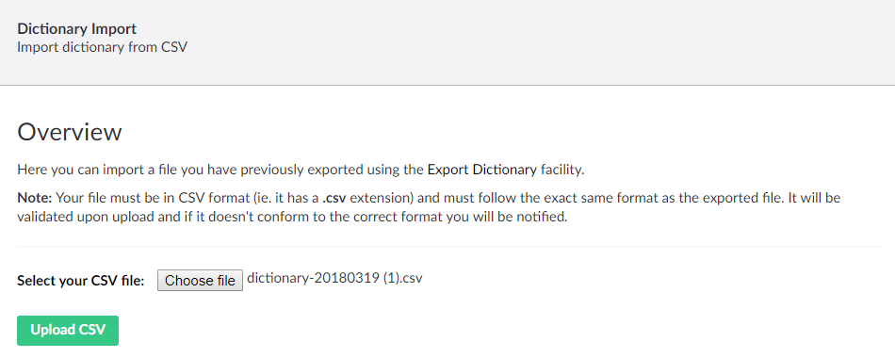Screen dimensions: 895x358
Task: Click the word 'facility' after Export Dictionary
Action: [560, 170]
